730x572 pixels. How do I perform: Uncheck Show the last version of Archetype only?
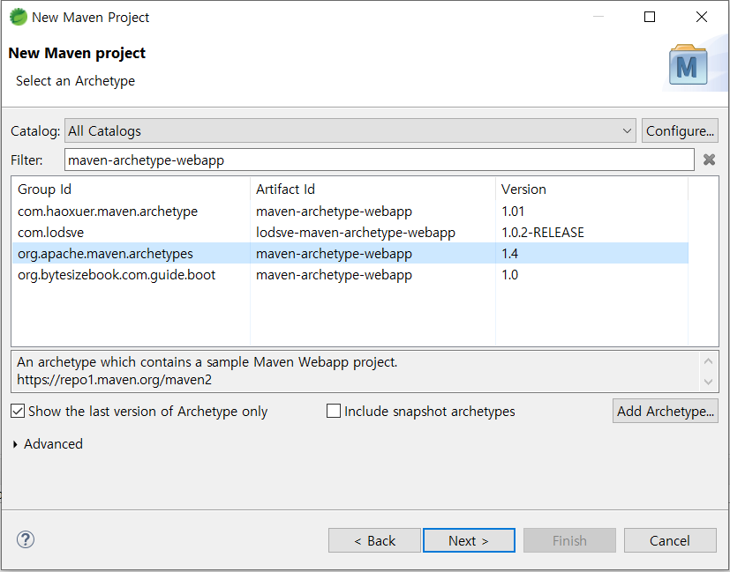click(x=18, y=411)
